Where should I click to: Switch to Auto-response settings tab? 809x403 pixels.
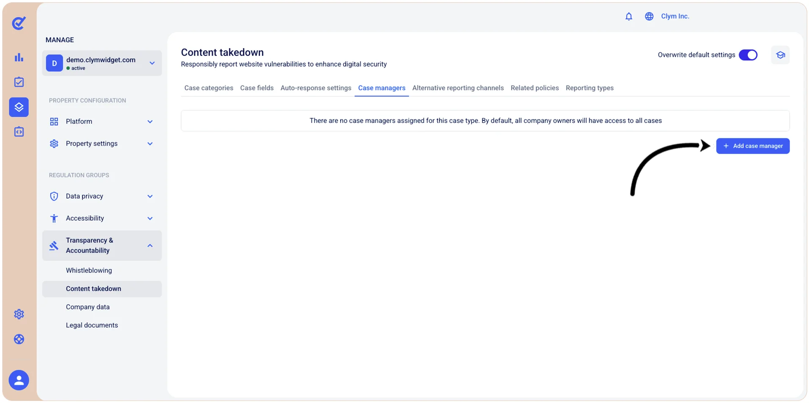click(316, 88)
